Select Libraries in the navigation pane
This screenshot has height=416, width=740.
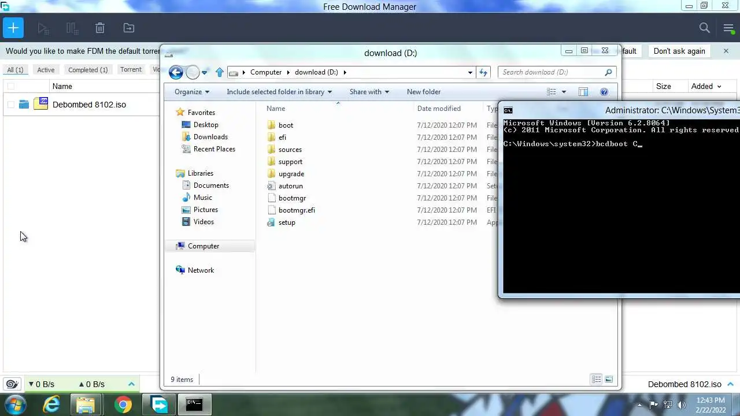point(201,173)
